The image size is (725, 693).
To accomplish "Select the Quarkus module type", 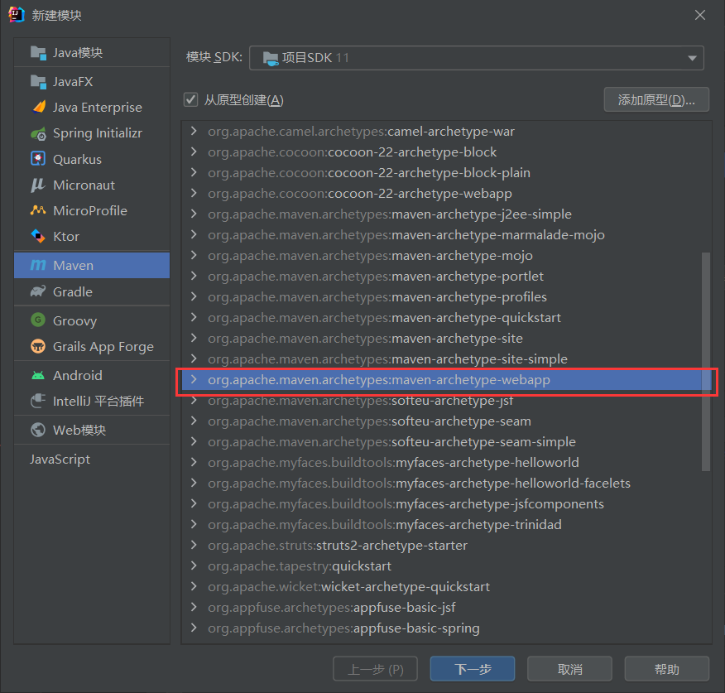I will point(92,159).
